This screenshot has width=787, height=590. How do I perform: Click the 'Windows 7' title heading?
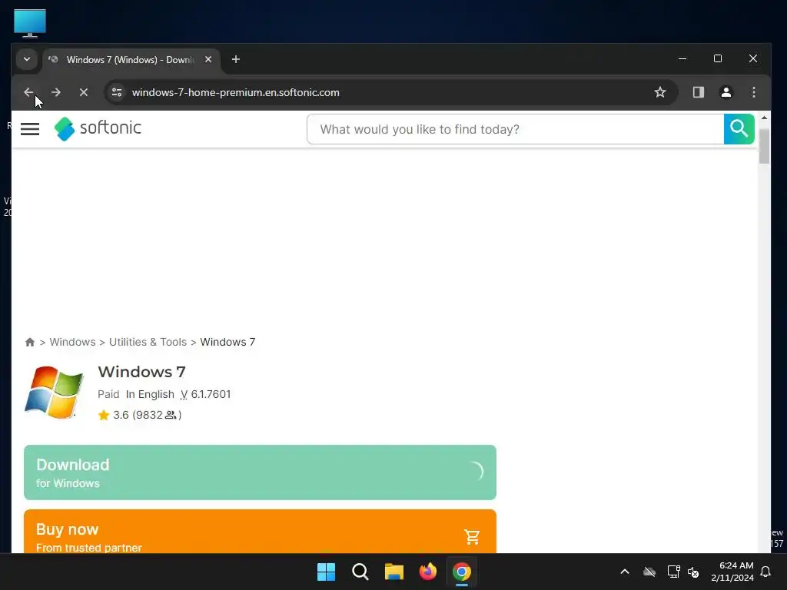click(x=141, y=372)
